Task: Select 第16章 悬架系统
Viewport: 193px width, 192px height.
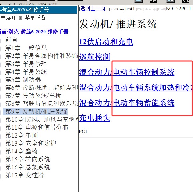Action: 28,167
